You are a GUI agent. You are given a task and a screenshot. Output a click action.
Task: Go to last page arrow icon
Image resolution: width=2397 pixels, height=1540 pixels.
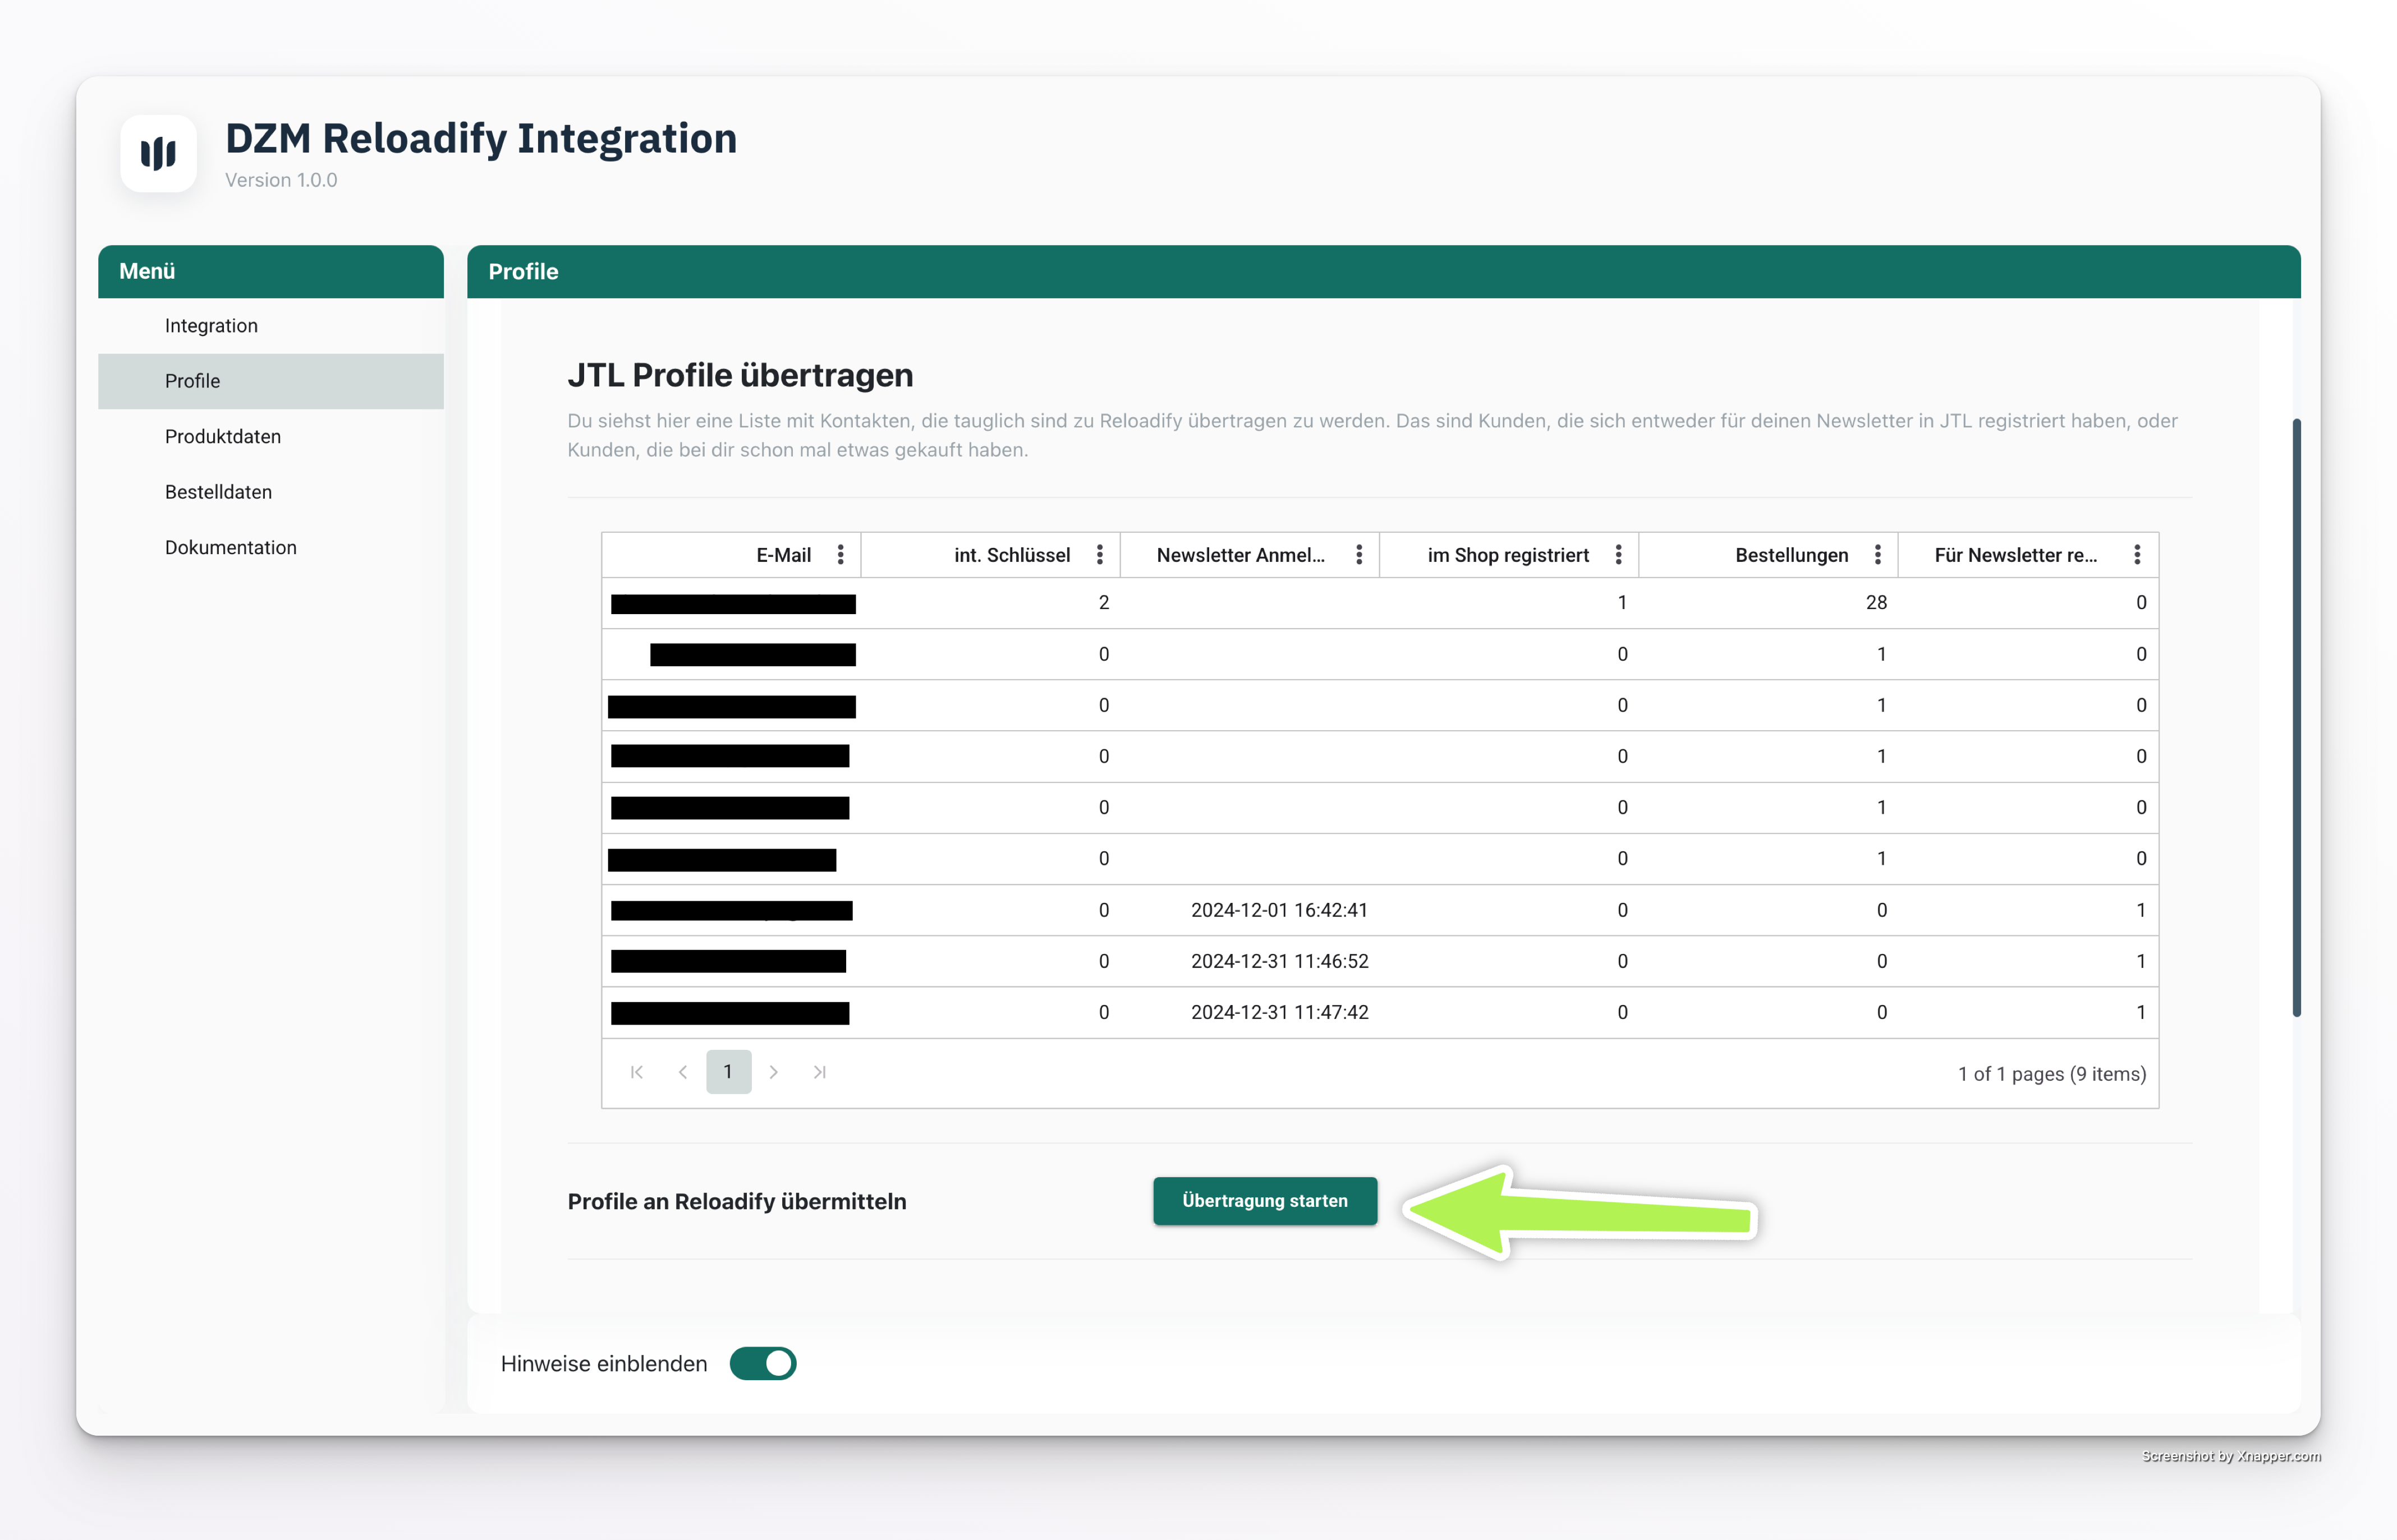pyautogui.click(x=819, y=1072)
